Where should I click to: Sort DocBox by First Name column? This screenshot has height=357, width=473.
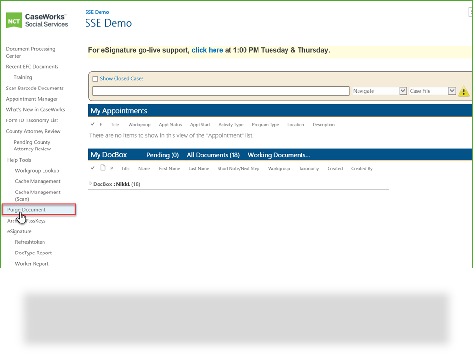click(x=170, y=168)
